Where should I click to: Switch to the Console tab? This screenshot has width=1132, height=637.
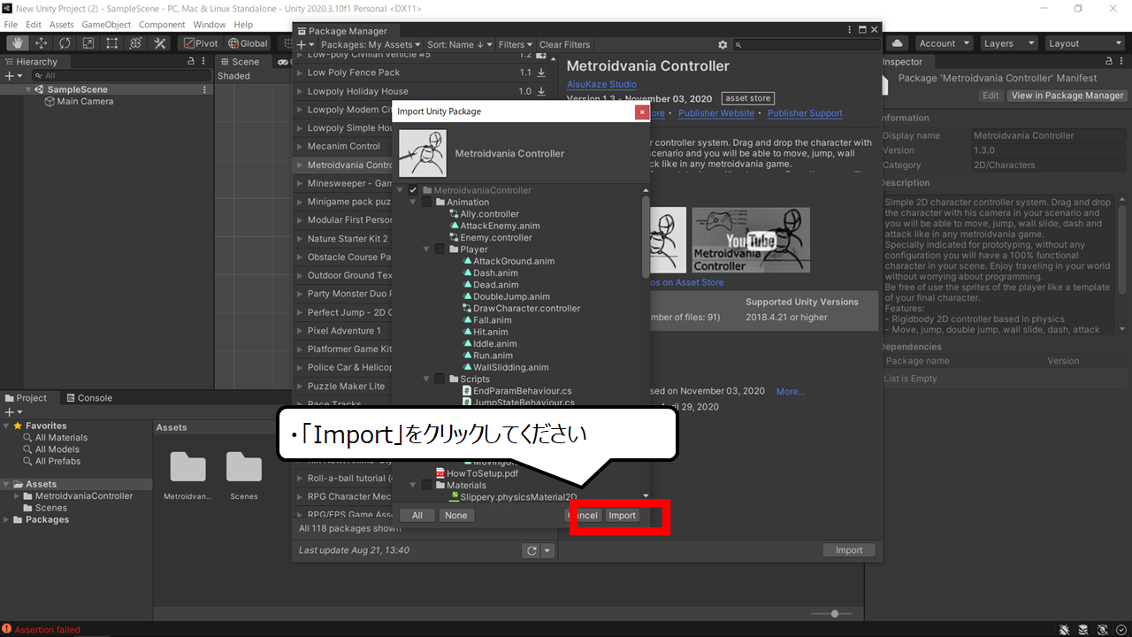(88, 398)
